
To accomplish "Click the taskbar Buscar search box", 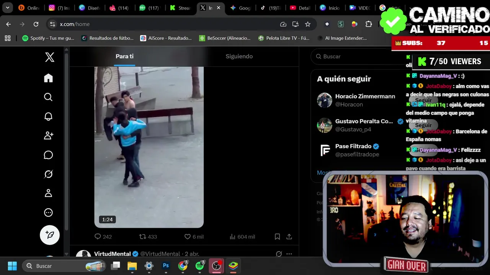I will (64, 266).
